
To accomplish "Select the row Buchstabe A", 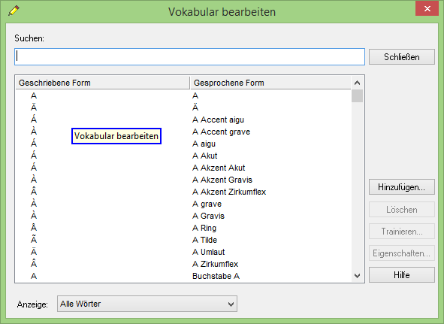I will [183, 276].
